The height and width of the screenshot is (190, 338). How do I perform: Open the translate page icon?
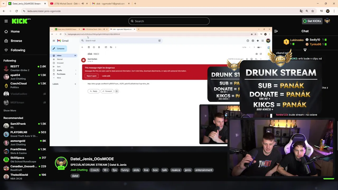click(x=301, y=11)
